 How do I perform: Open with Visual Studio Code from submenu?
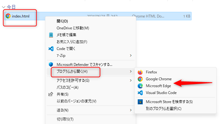(x=176, y=93)
